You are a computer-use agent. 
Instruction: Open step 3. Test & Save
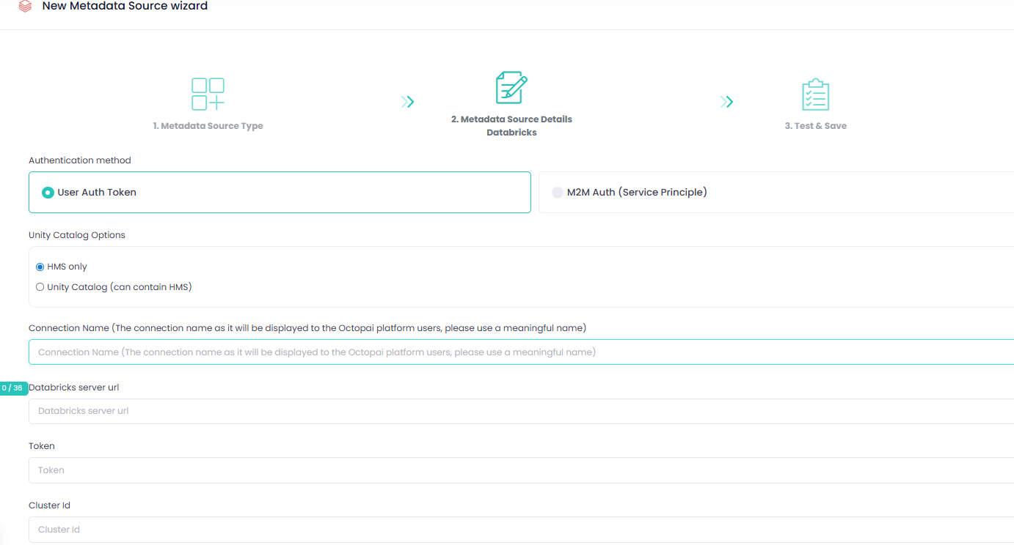pos(816,125)
